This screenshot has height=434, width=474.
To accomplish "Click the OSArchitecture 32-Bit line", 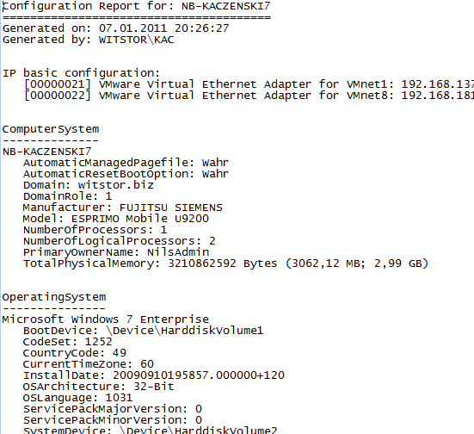I will [99, 387].
